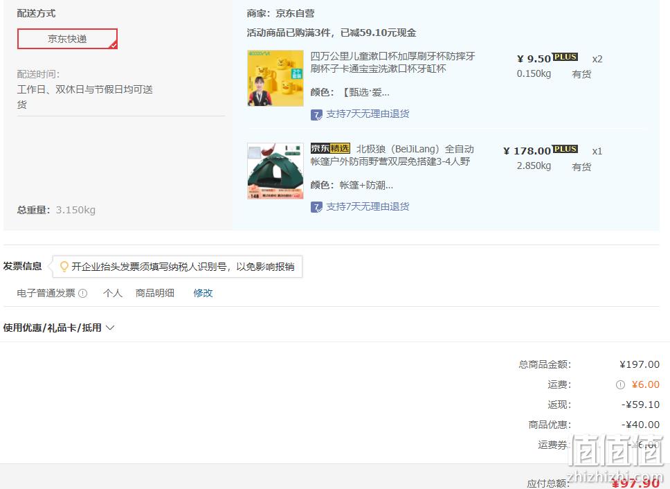Click the 颜色：【甄选·爱... option text

pos(350,92)
